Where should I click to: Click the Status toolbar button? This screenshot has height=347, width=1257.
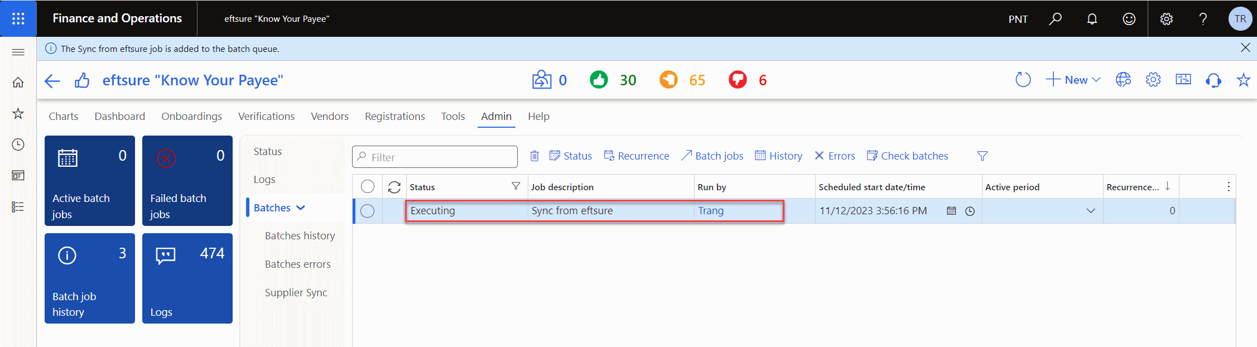pos(571,156)
